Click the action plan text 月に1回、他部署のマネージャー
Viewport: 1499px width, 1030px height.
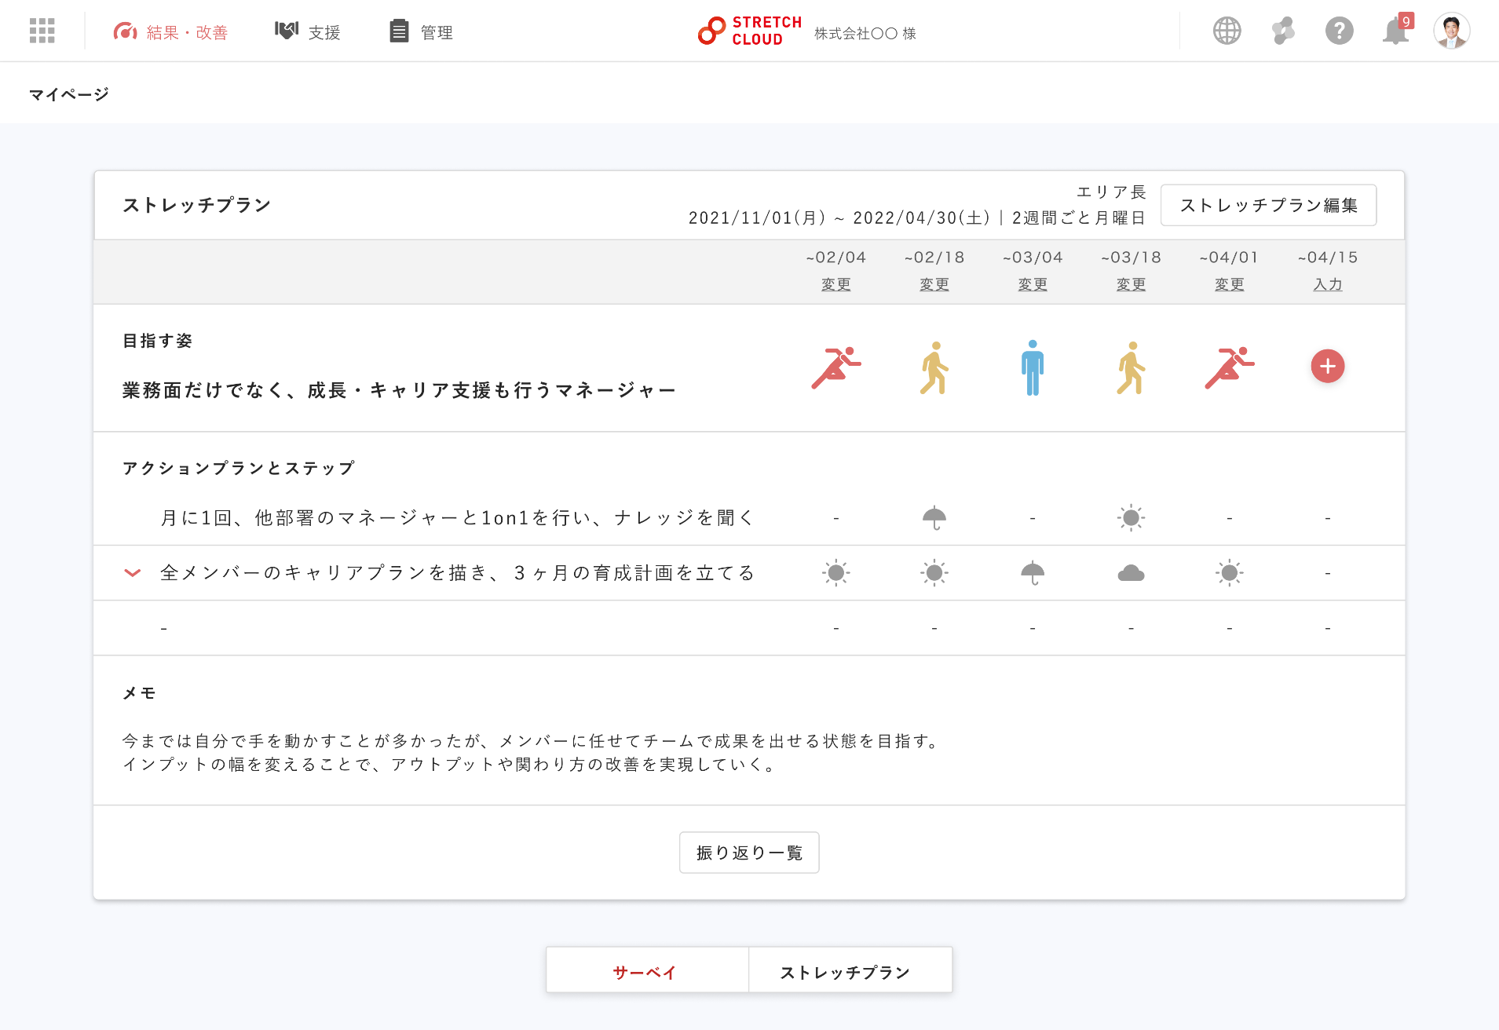pyautogui.click(x=455, y=518)
